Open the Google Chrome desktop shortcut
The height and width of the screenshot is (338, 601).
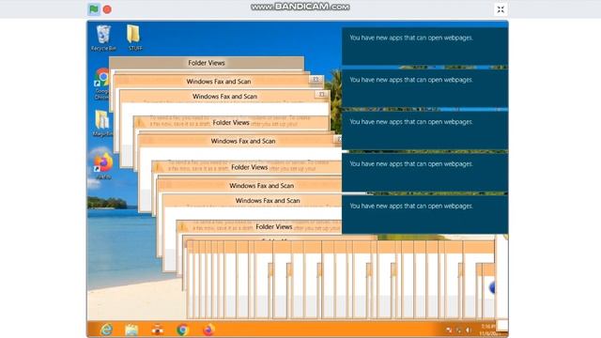click(101, 84)
